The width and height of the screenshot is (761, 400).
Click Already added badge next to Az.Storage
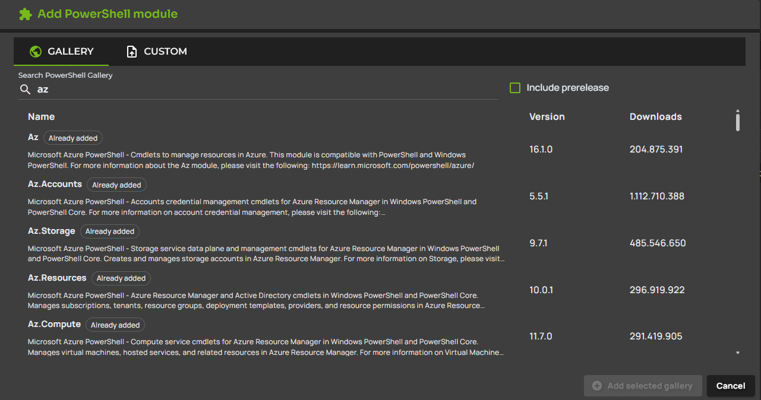[x=110, y=231]
